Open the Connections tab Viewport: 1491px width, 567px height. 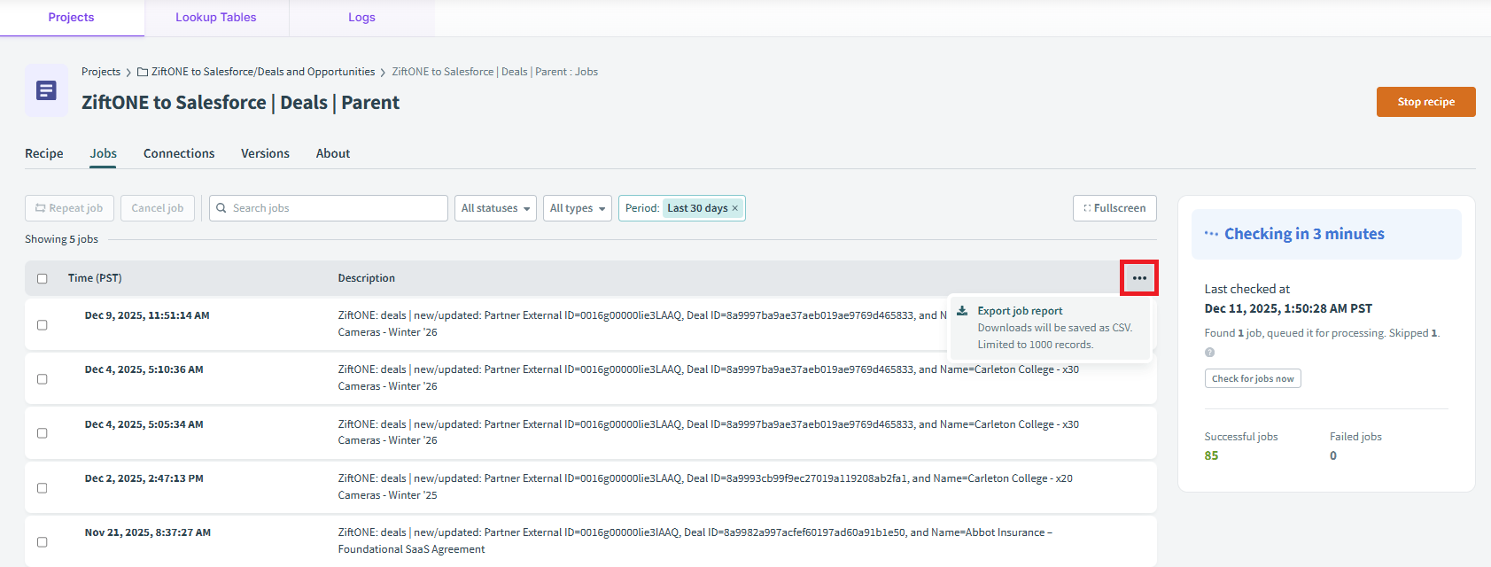click(x=179, y=153)
